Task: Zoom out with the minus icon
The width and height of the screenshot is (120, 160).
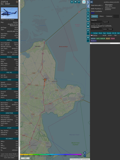Action: pos(85,156)
